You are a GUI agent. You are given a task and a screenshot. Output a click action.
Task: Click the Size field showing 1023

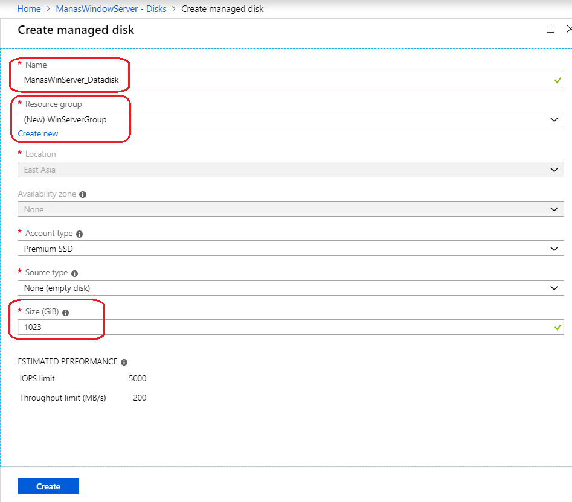[x=181, y=326]
